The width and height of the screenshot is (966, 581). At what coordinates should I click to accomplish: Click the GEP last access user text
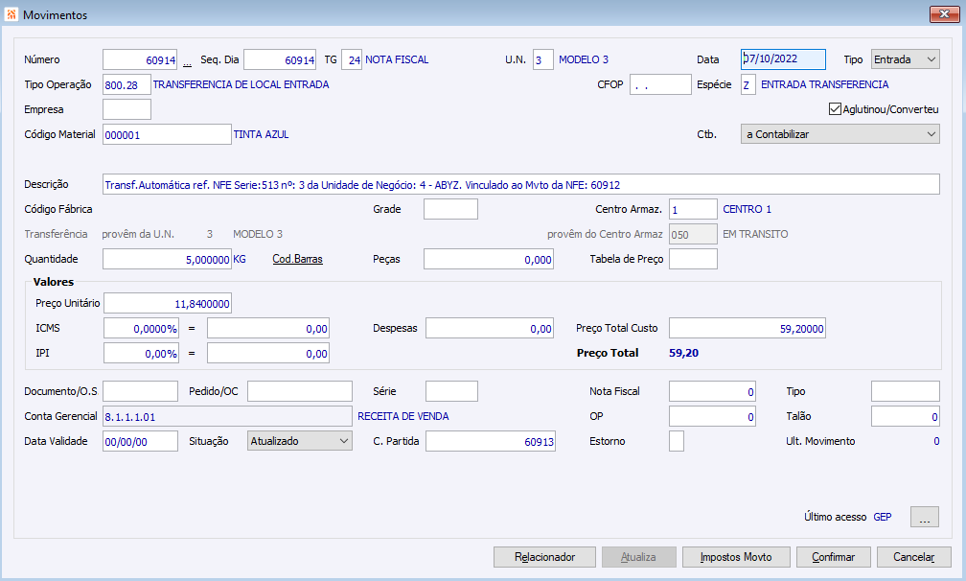[x=883, y=517]
